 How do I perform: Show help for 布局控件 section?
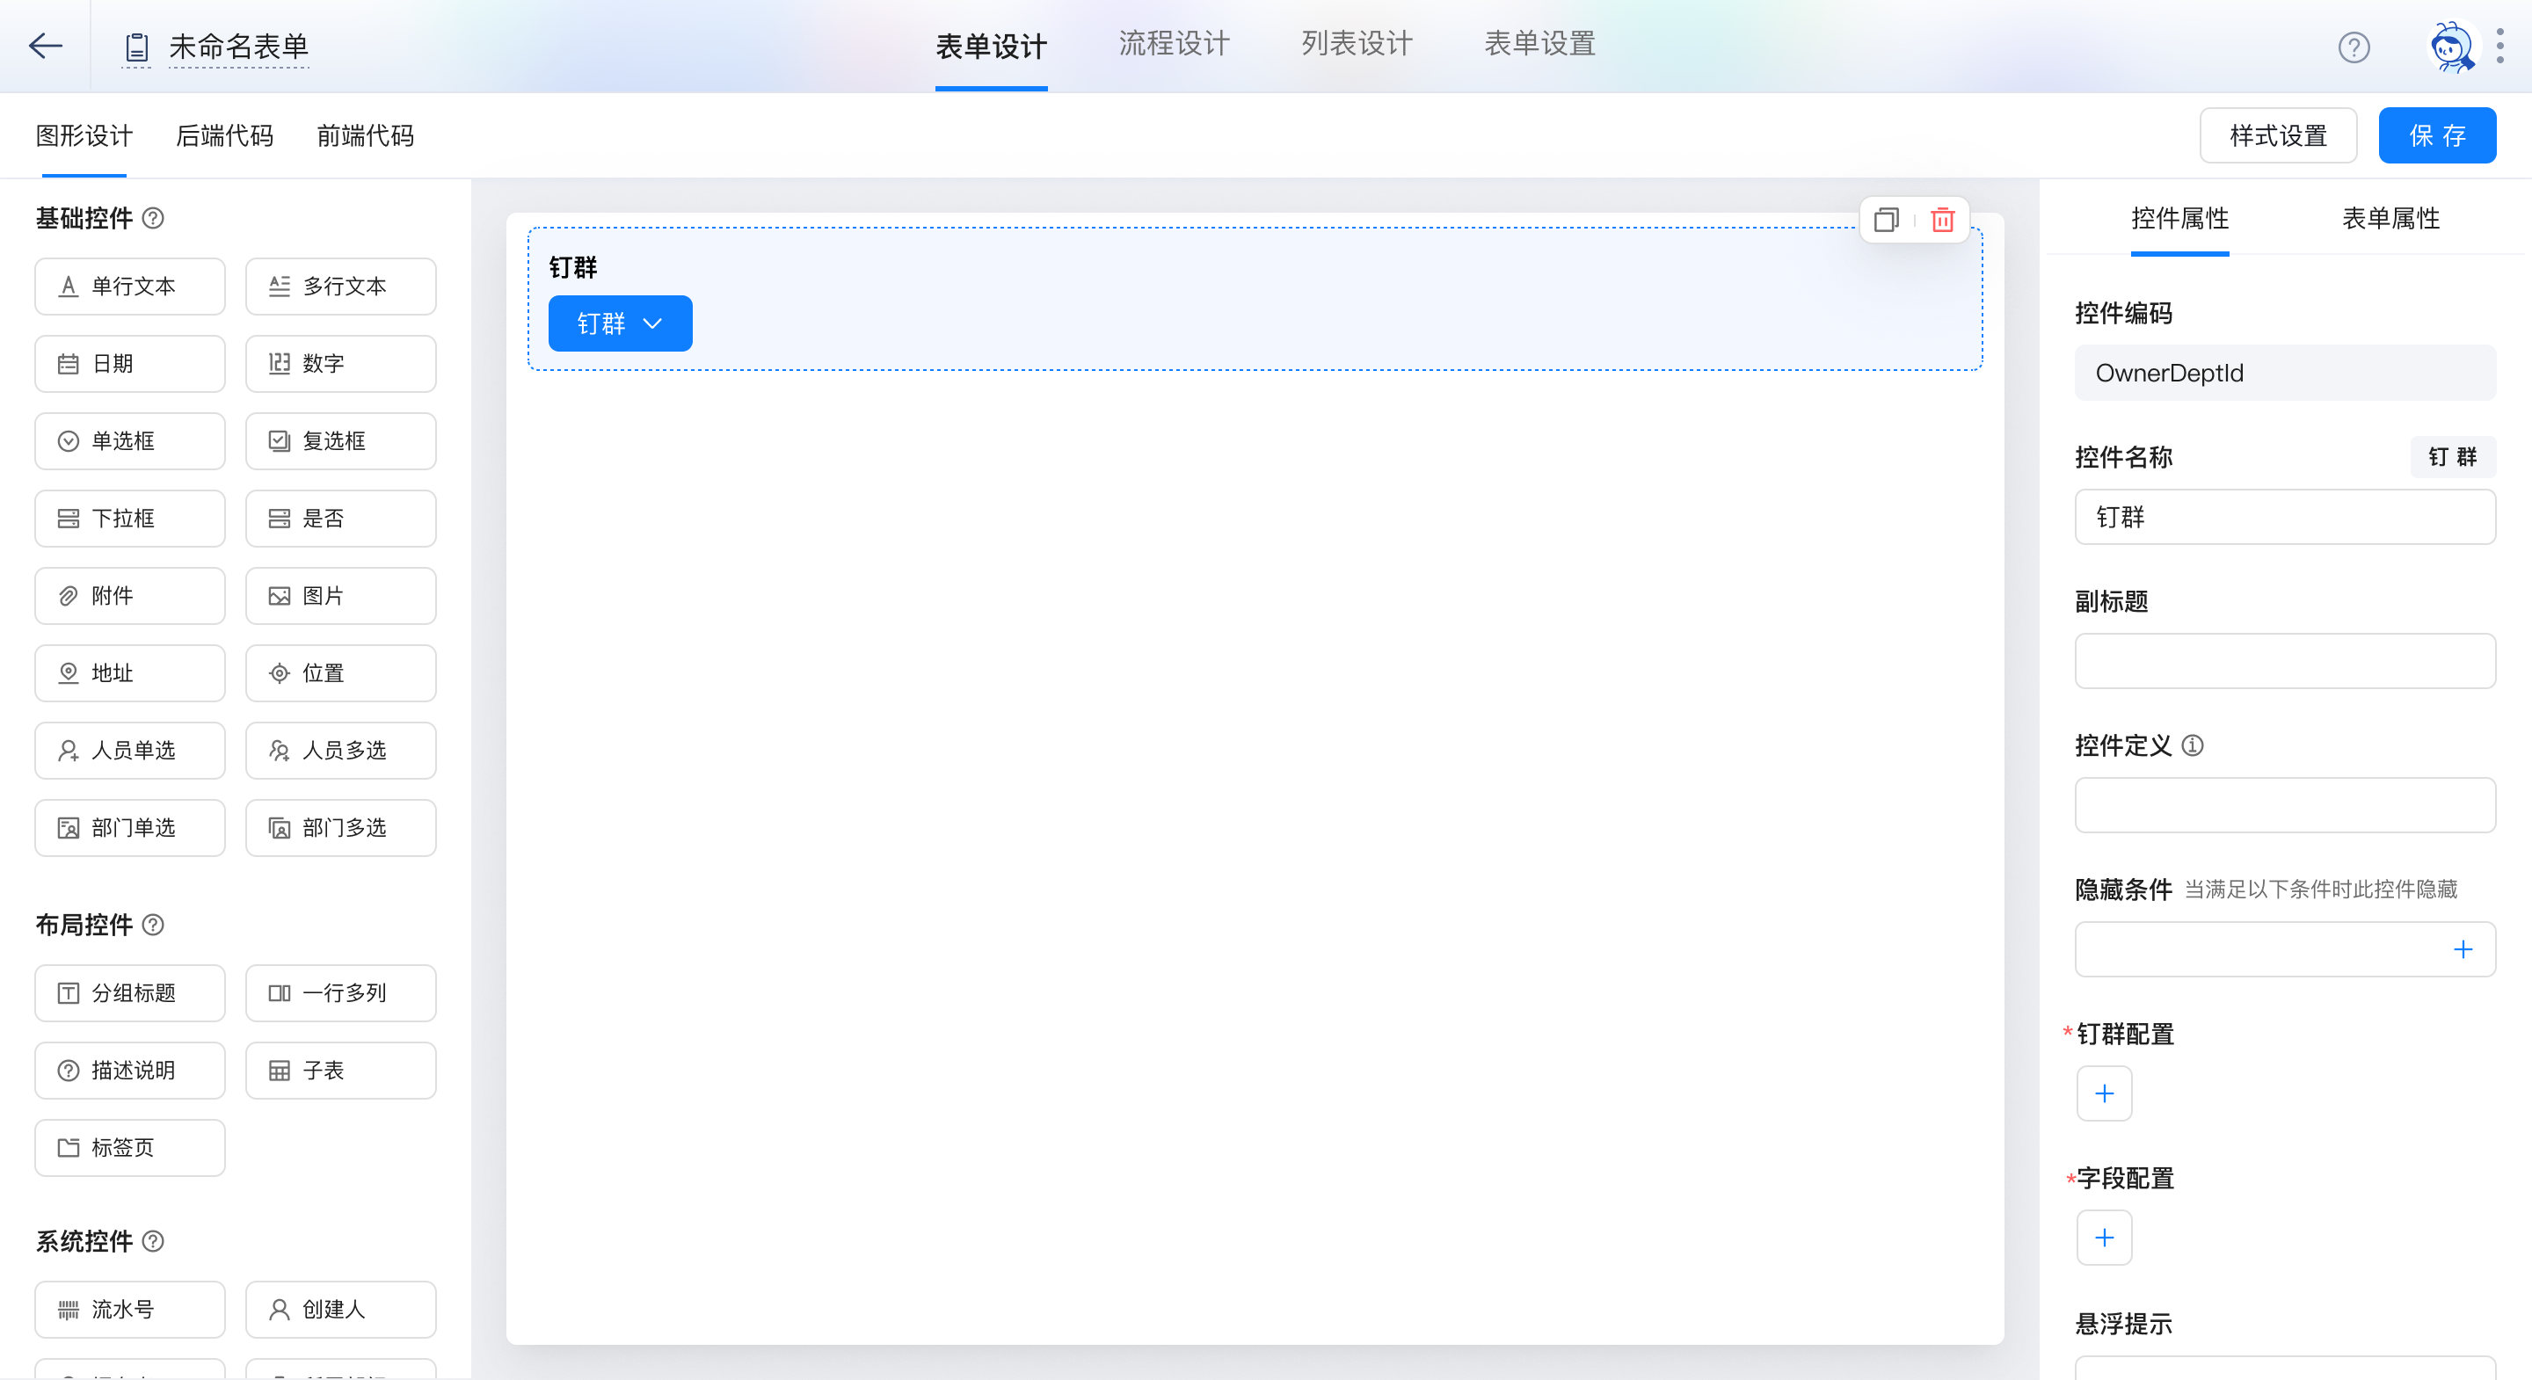click(x=153, y=924)
